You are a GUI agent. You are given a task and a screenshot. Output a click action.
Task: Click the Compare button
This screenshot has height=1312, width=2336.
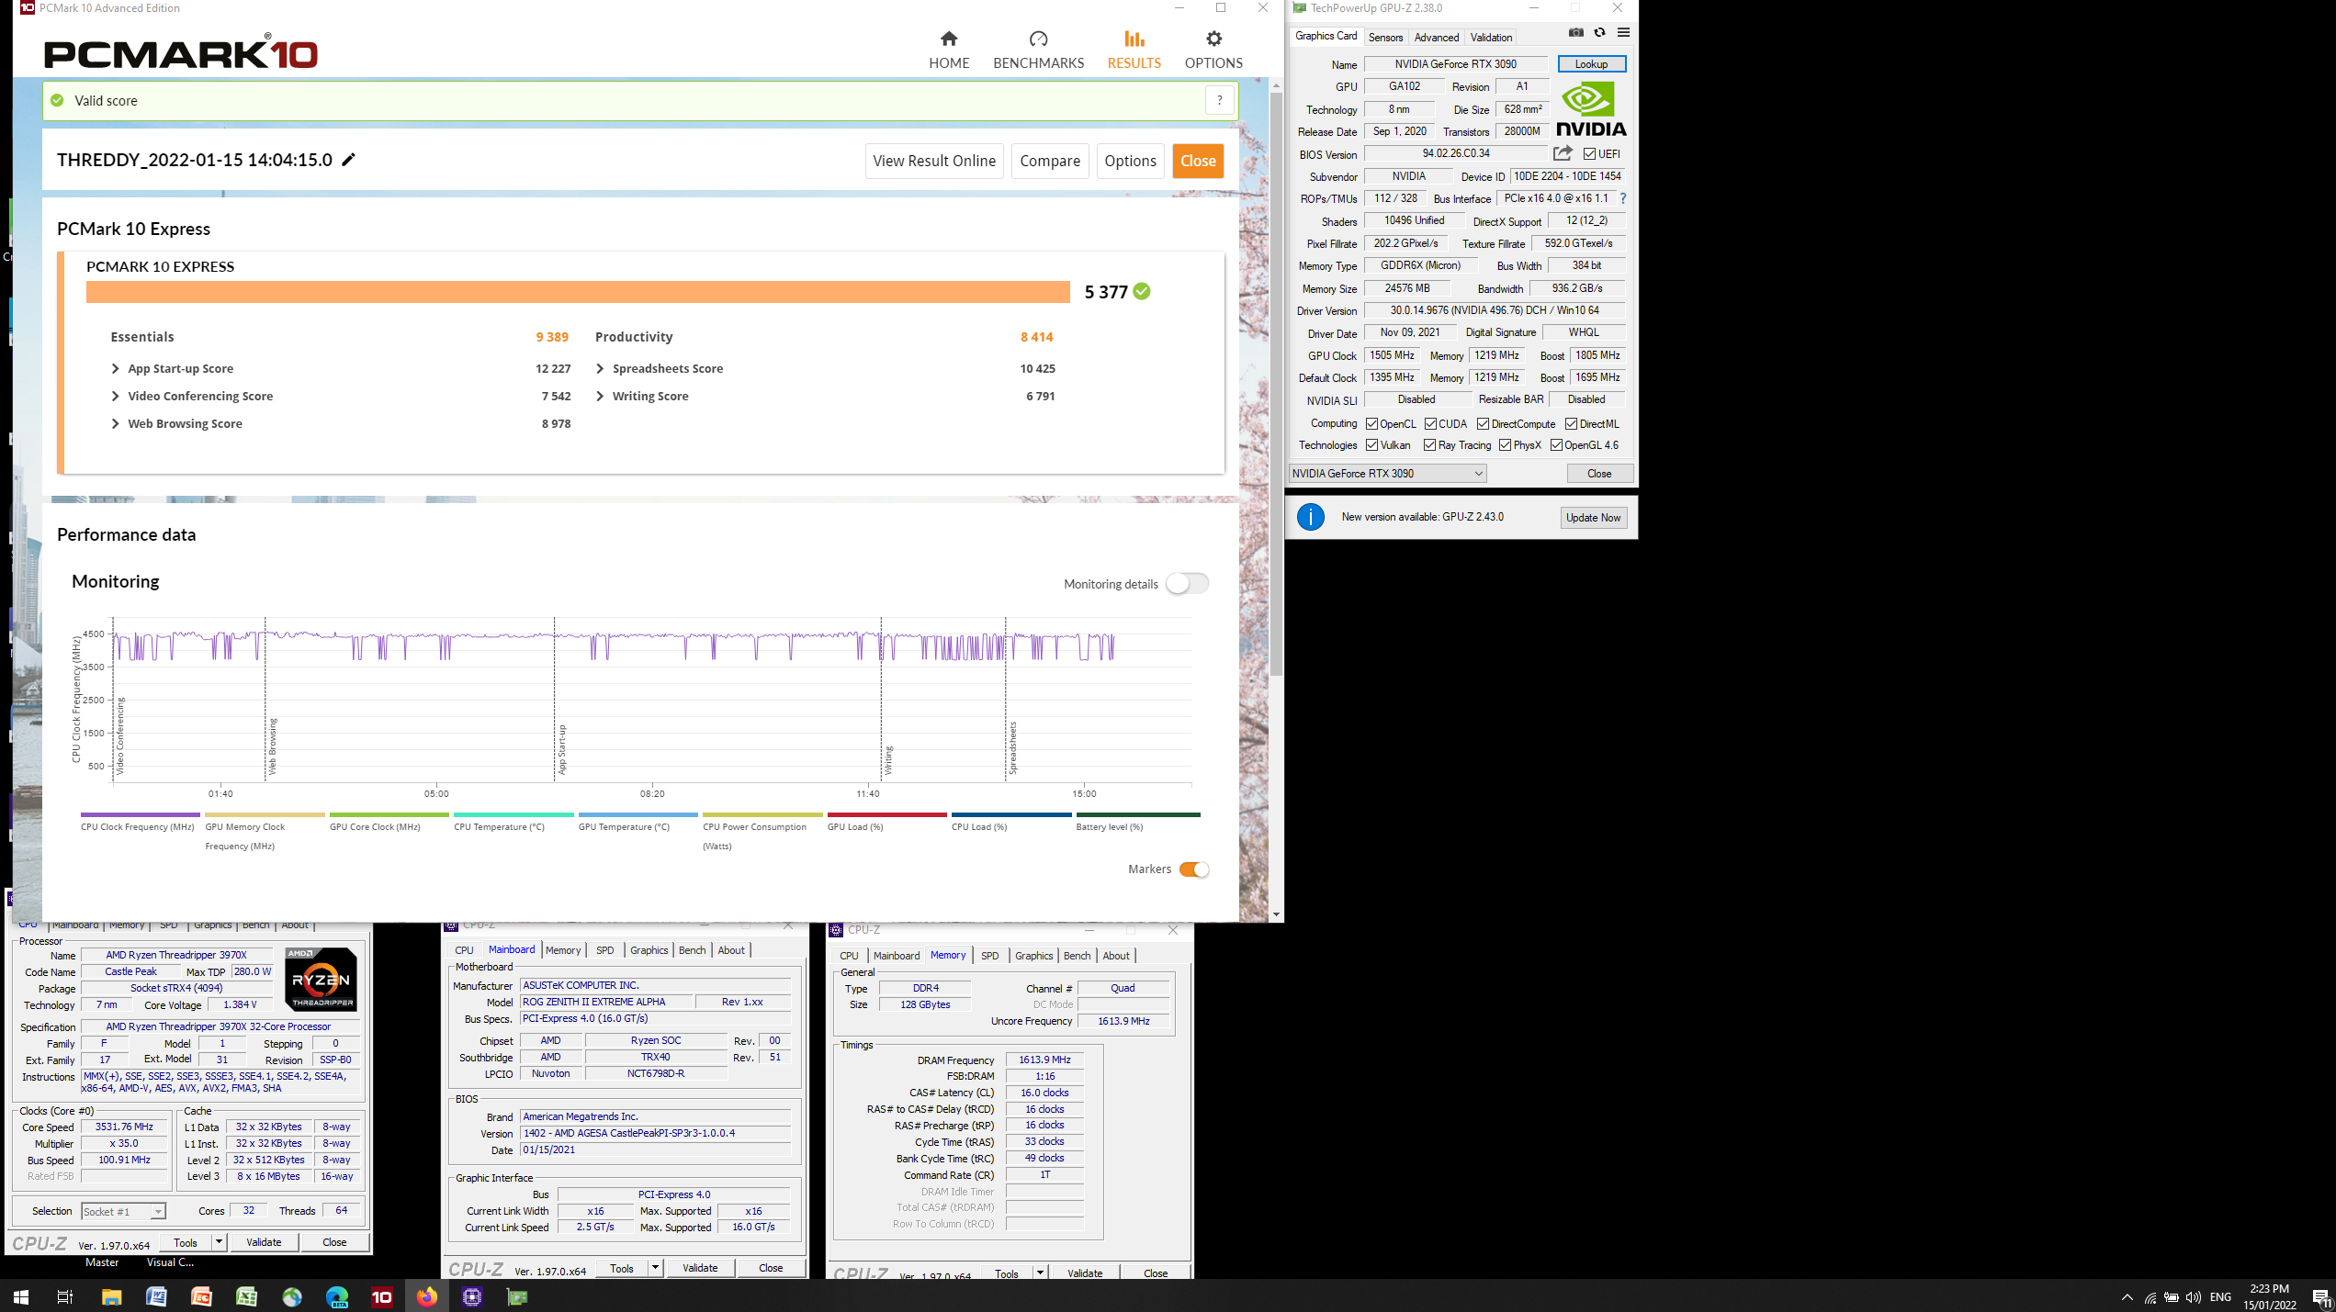[1050, 161]
